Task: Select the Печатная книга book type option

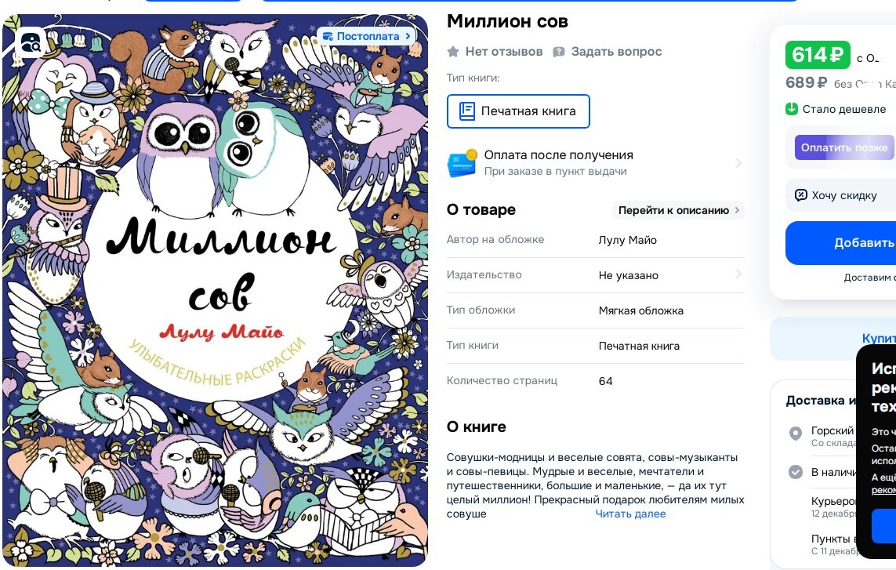Action: 518,111
